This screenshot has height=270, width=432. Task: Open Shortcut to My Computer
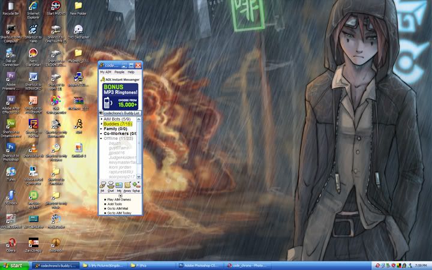tap(11, 34)
